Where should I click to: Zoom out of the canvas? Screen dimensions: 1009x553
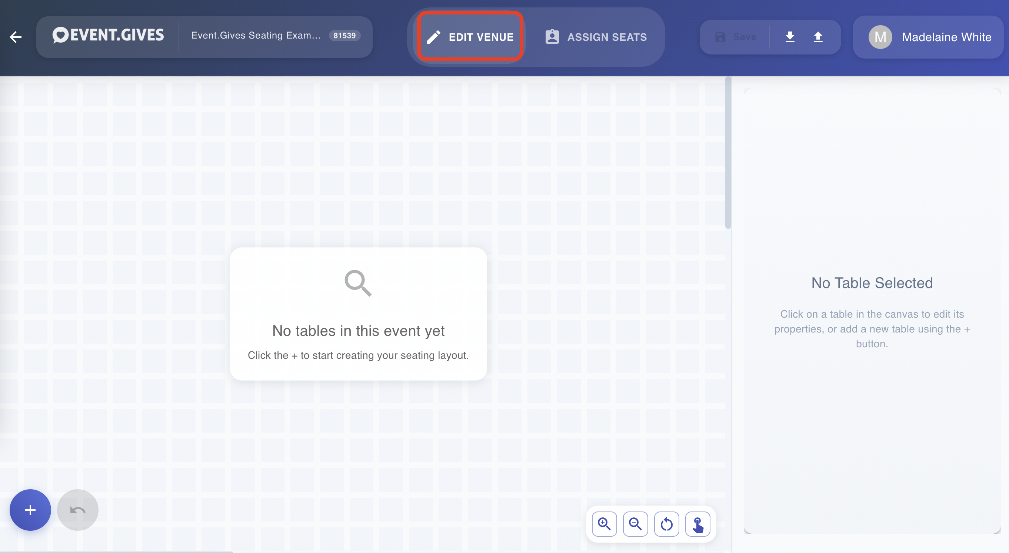(x=635, y=524)
